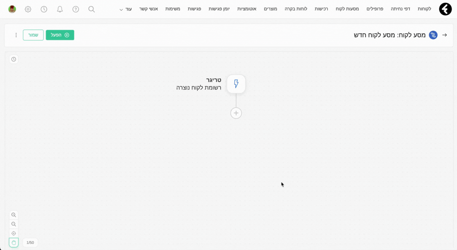
Task: Open the משימות menu item
Action: [173, 9]
